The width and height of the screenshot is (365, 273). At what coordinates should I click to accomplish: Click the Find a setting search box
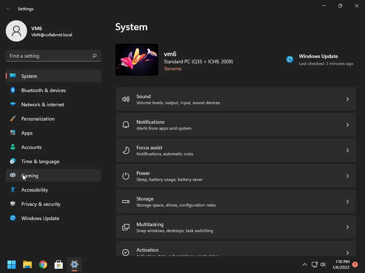(53, 56)
